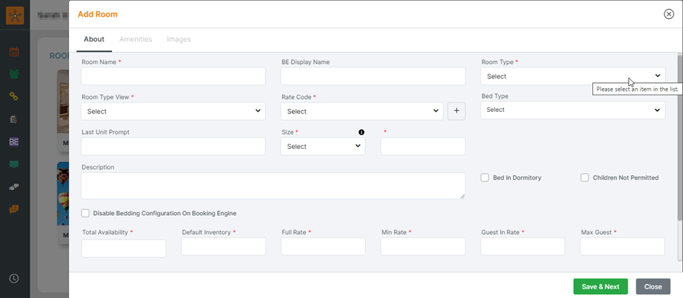Click the orange chat bubbles sidebar icon
This screenshot has width=683, height=298.
click(14, 209)
